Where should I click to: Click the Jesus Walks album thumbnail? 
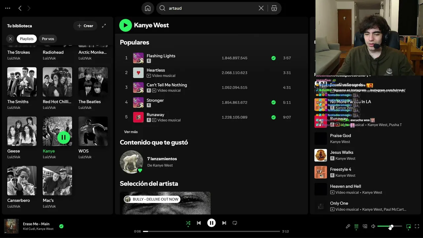click(x=321, y=155)
